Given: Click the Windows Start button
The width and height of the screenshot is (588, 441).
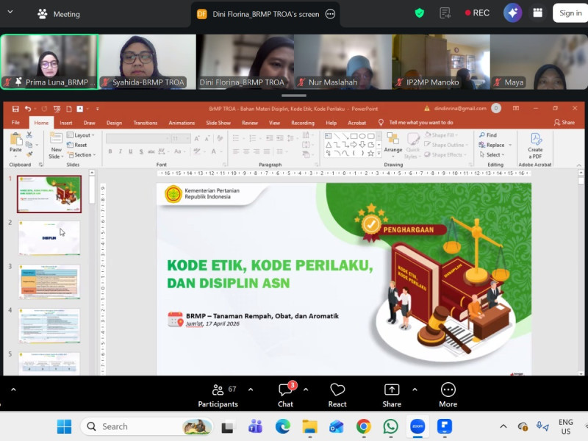Looking at the screenshot, I should [x=64, y=426].
